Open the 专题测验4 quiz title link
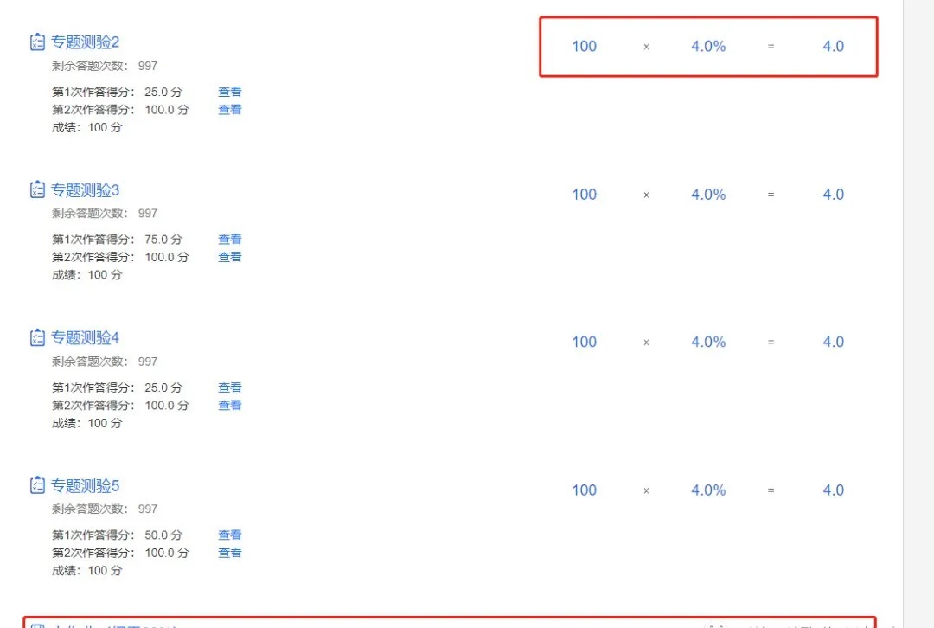The height and width of the screenshot is (628, 934). (x=85, y=338)
